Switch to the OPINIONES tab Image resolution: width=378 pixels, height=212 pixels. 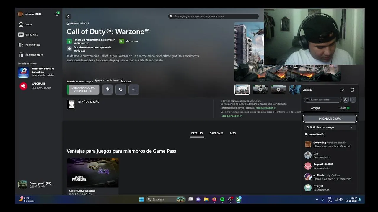click(216, 133)
